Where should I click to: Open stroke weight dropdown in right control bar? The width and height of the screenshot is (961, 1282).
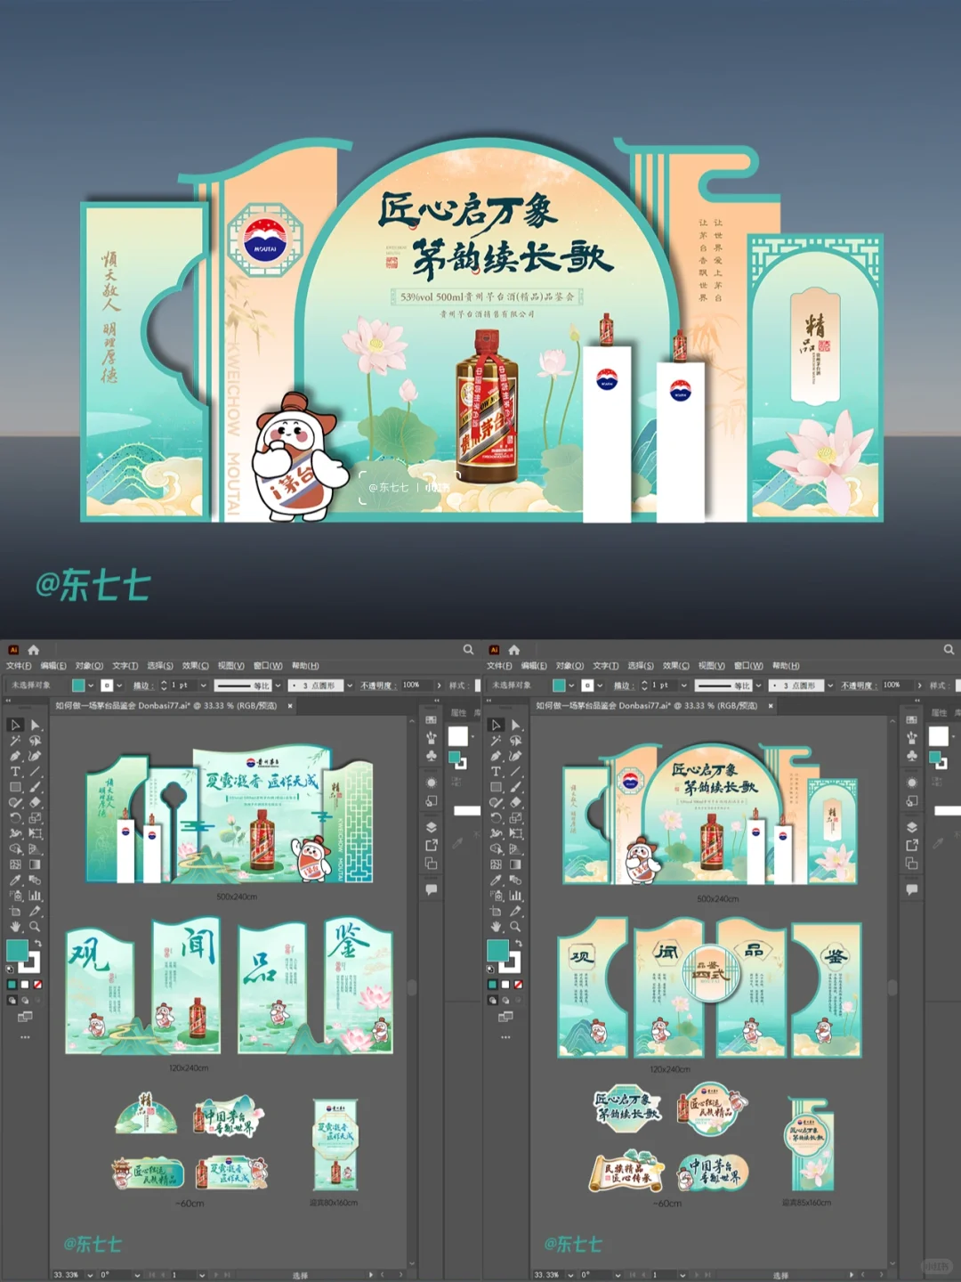pyautogui.click(x=684, y=686)
